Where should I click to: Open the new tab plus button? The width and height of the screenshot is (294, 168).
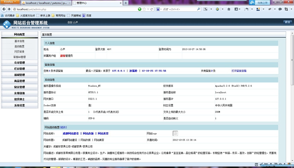126,3
